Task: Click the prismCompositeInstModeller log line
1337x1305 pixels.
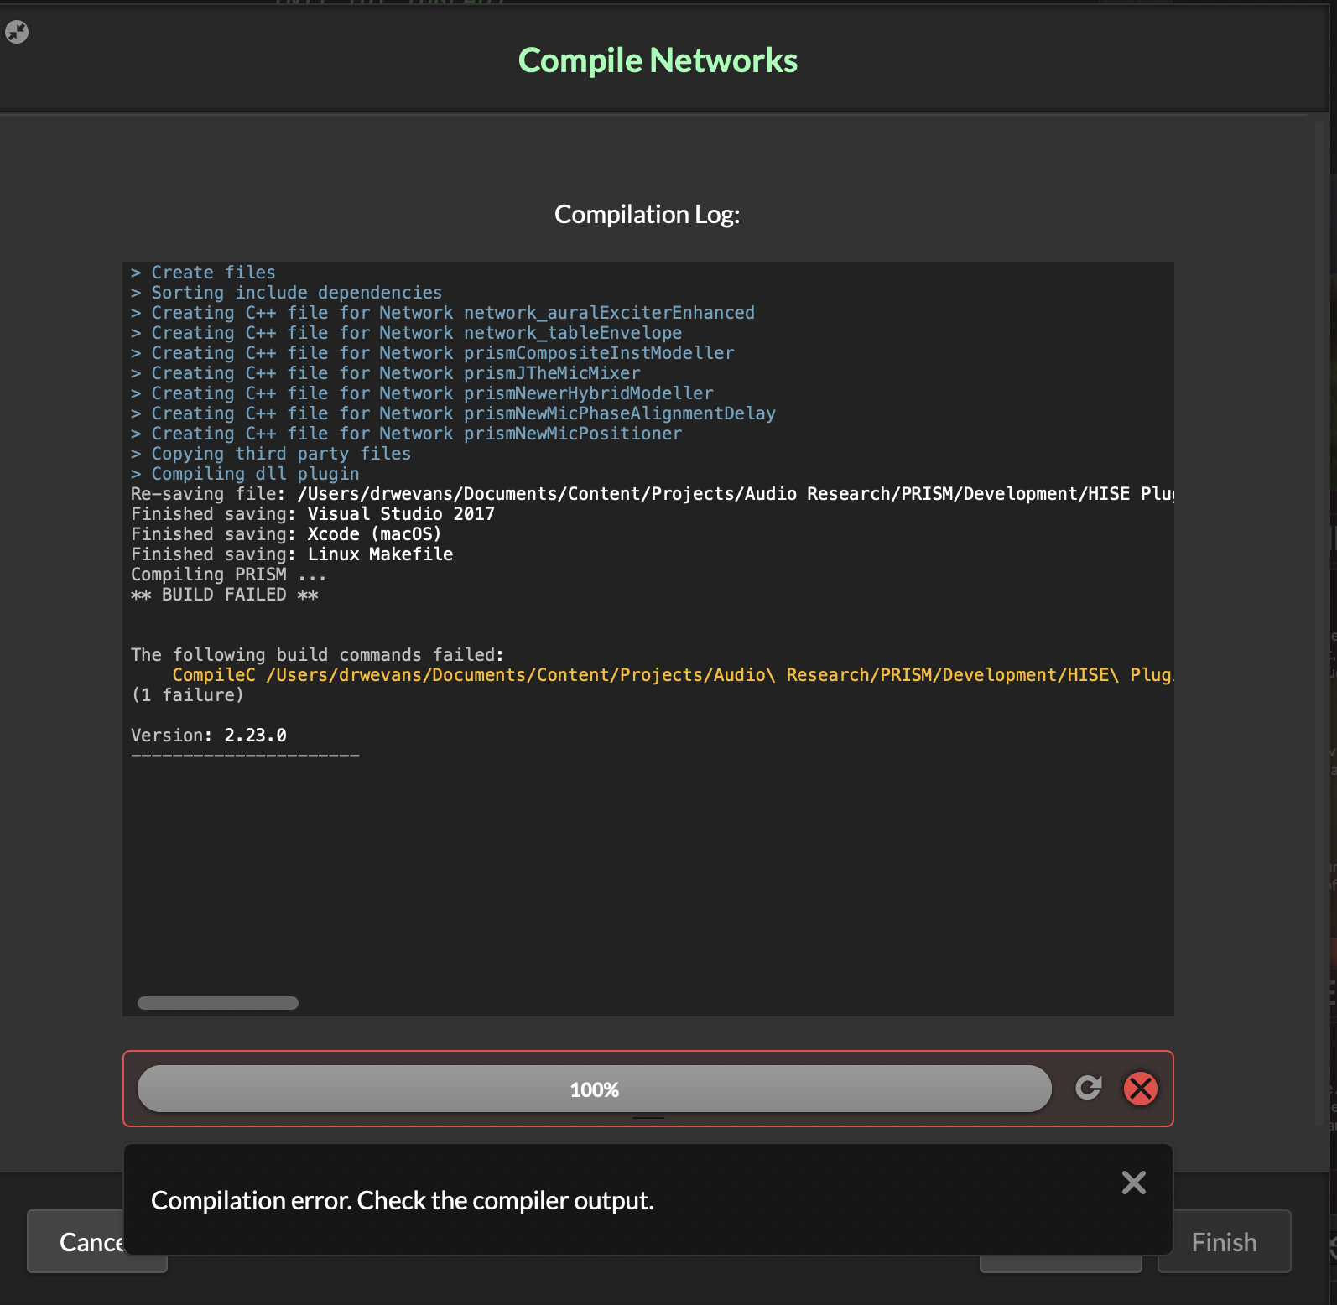Action: (433, 353)
